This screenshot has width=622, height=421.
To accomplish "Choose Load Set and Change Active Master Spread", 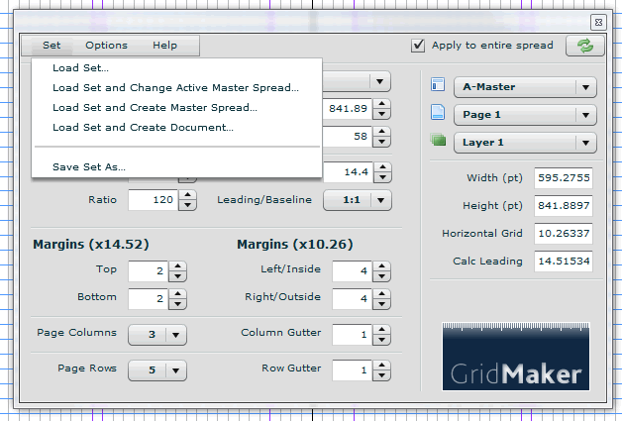I will [175, 88].
